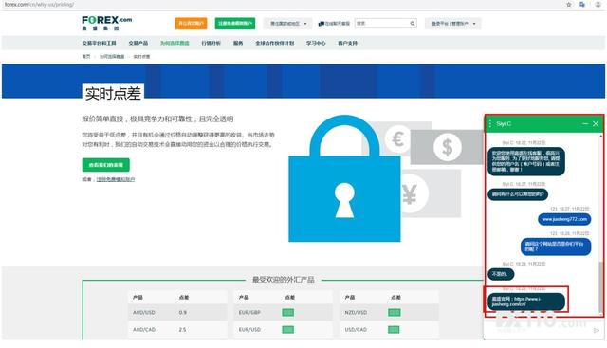This screenshot has height=348, width=607.
Task: Open the browser profile icon
Action: (x=598, y=5)
